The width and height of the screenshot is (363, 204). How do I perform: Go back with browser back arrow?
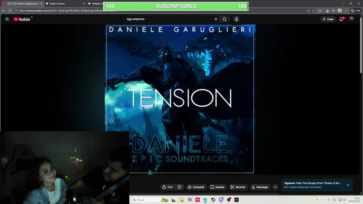coord(3,10)
